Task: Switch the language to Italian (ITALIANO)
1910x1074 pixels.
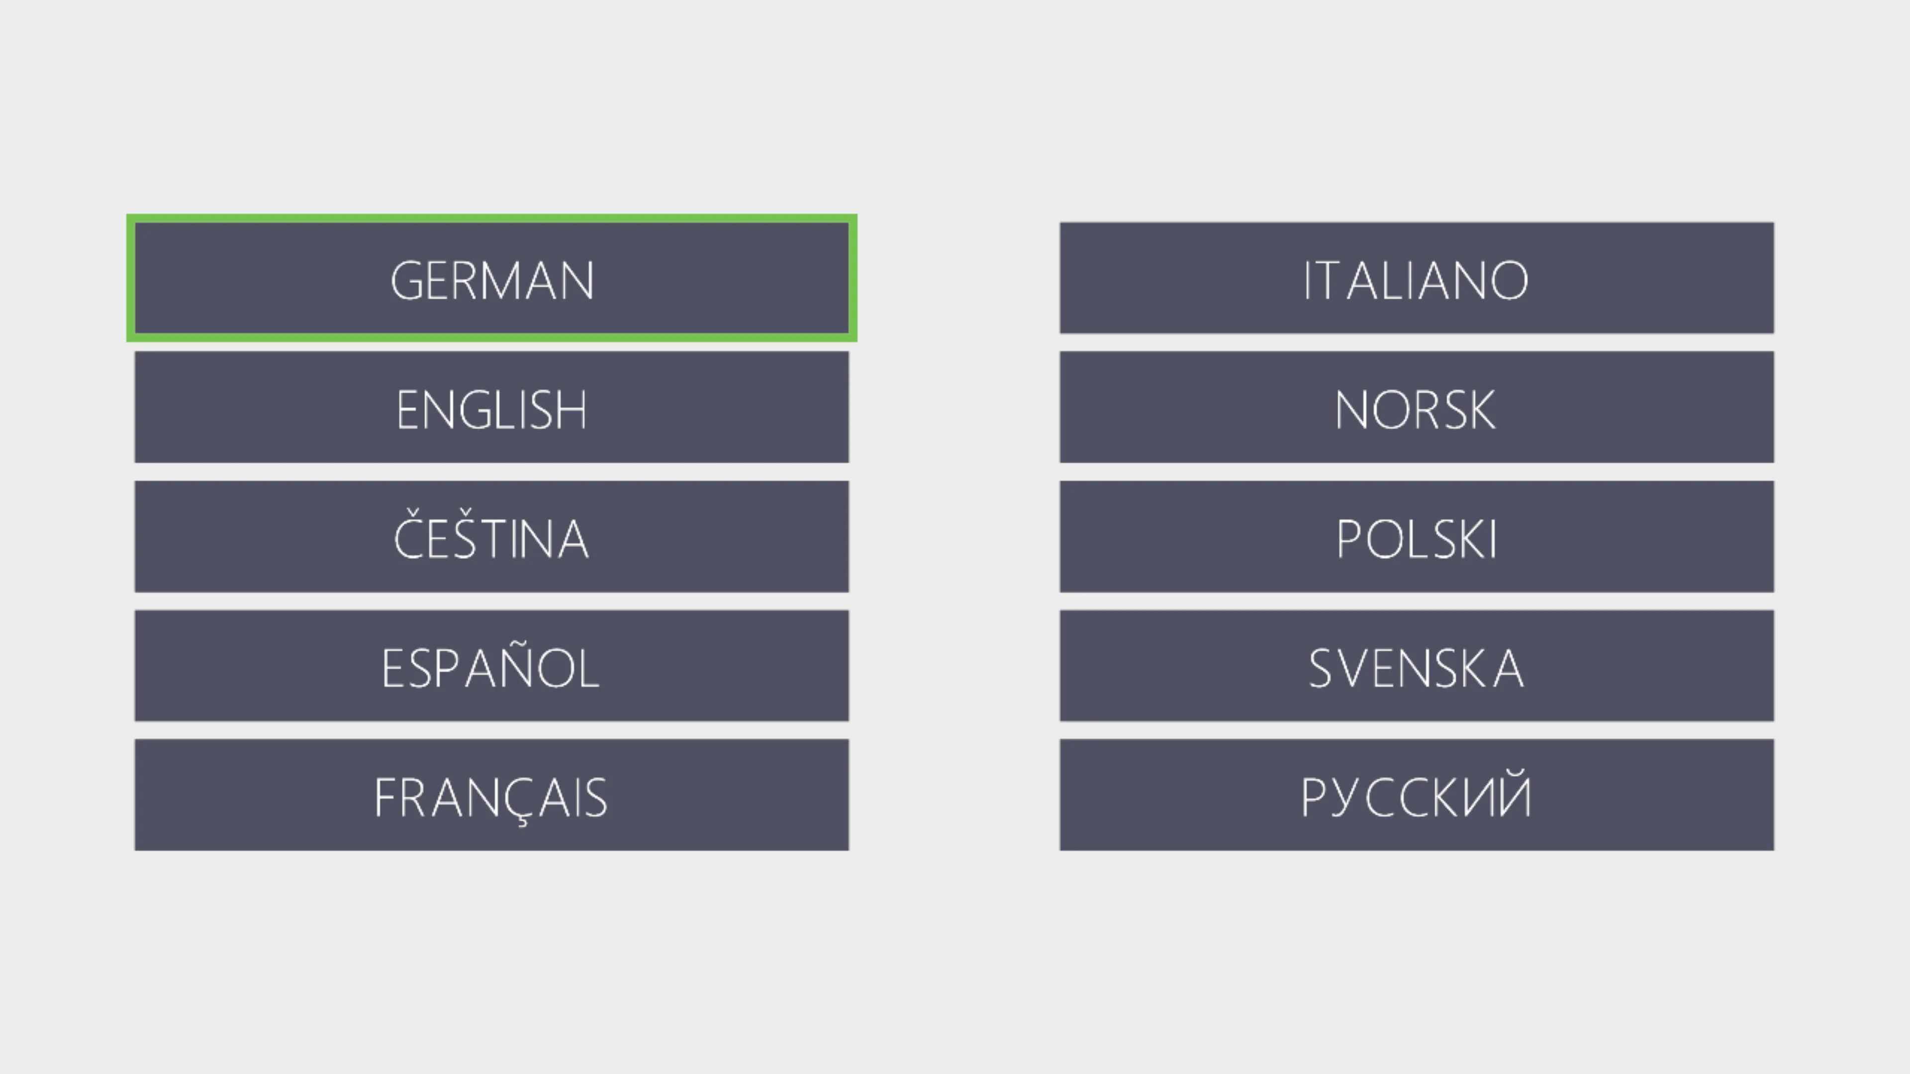Action: coord(1416,278)
